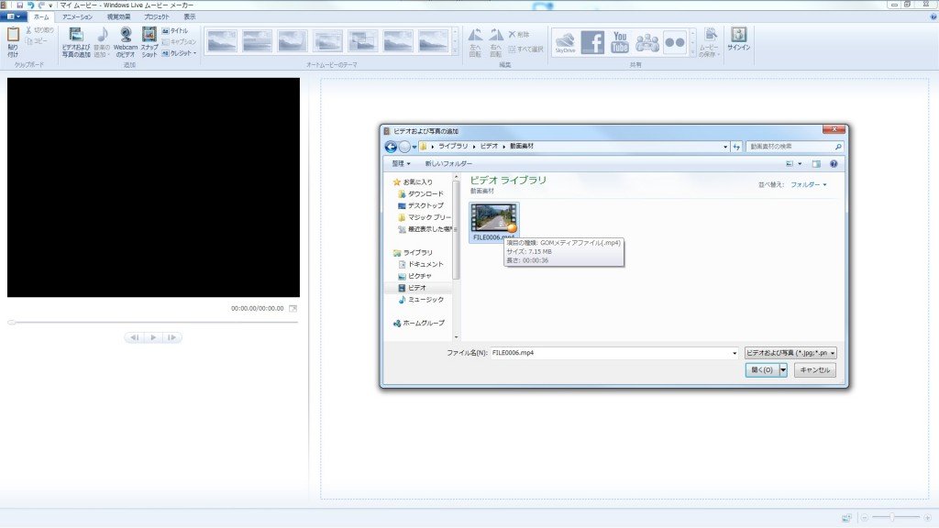Click the timeline zoom slider in status bar
Image resolution: width=939 pixels, height=528 pixels.
891,517
